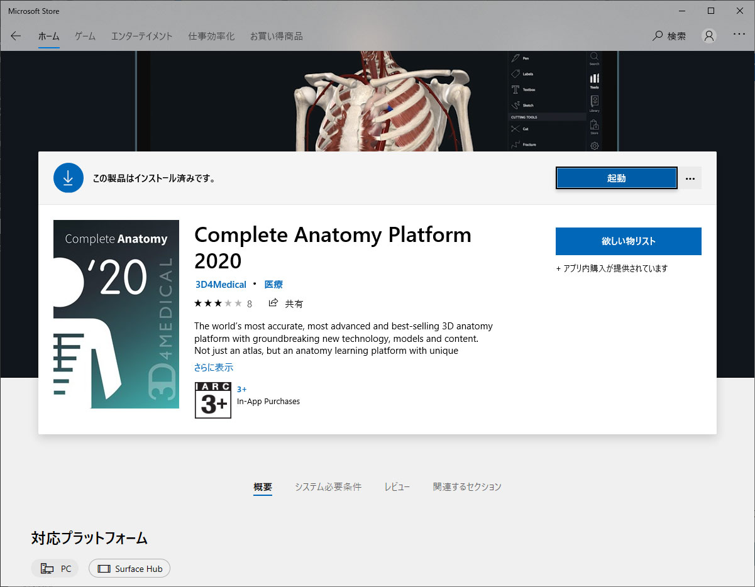Open the お買い得商品 tab
The width and height of the screenshot is (755, 587).
pos(276,36)
